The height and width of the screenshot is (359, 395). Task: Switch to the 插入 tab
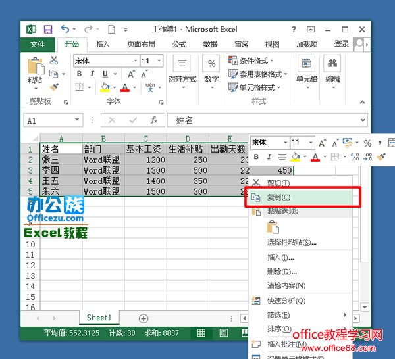pos(103,45)
